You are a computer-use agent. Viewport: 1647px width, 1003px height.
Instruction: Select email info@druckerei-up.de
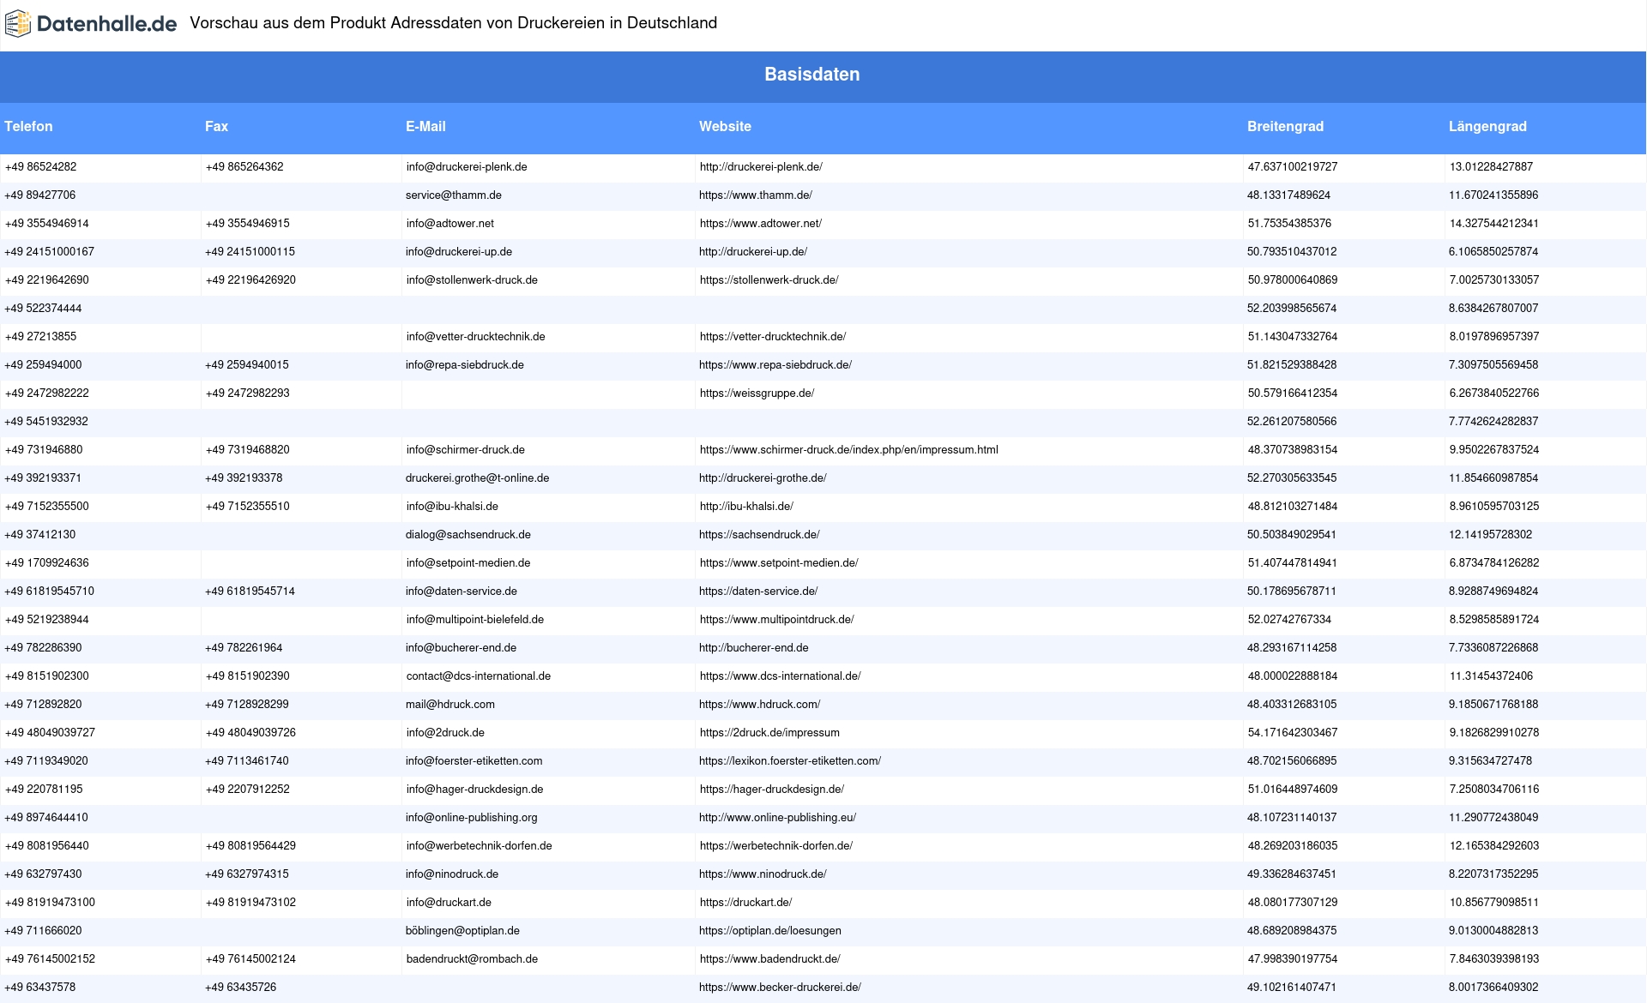[459, 252]
